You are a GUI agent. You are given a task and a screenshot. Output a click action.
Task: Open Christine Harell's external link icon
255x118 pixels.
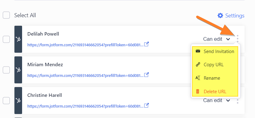(147, 105)
